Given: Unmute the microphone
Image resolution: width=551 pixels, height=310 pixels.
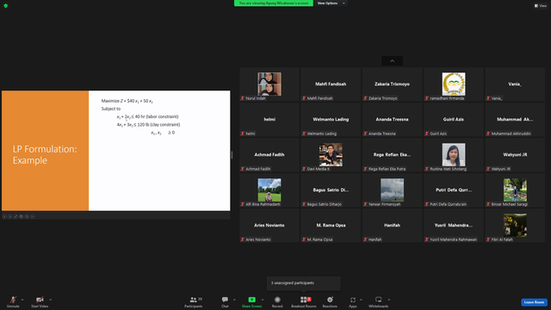Looking at the screenshot, I should (13, 301).
